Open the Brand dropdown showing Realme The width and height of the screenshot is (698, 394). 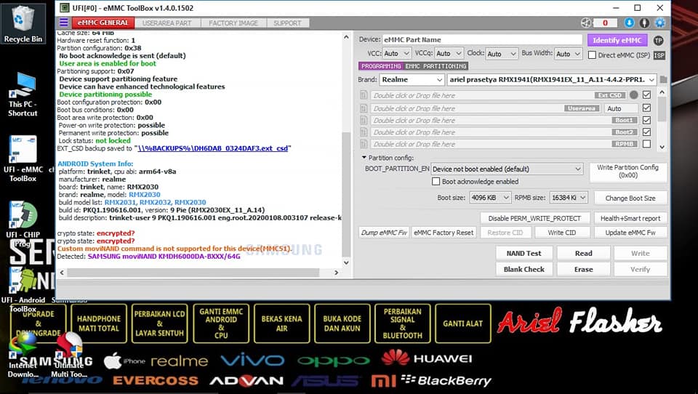(x=412, y=80)
